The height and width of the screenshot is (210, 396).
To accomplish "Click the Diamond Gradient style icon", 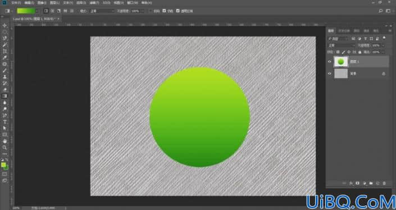I will click(72, 11).
